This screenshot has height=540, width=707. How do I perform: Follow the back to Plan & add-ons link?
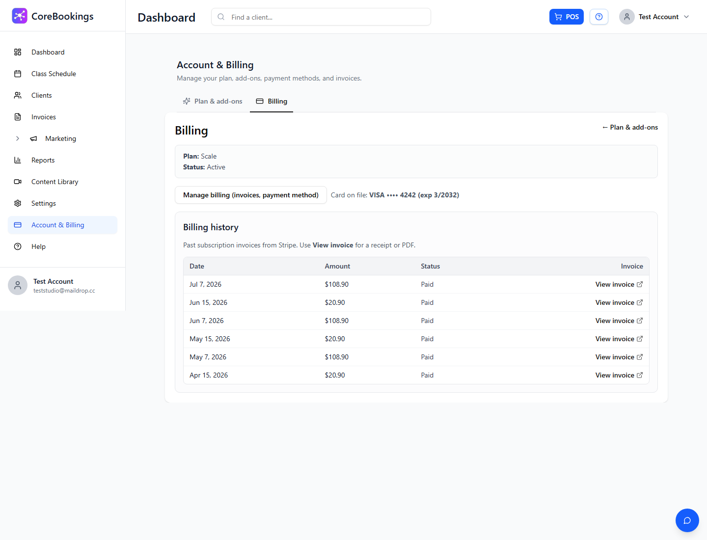[630, 127]
